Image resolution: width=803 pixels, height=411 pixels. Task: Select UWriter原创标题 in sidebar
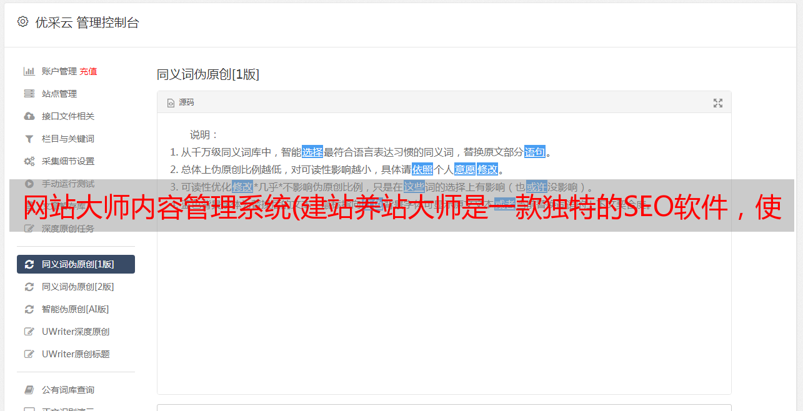pyautogui.click(x=76, y=354)
